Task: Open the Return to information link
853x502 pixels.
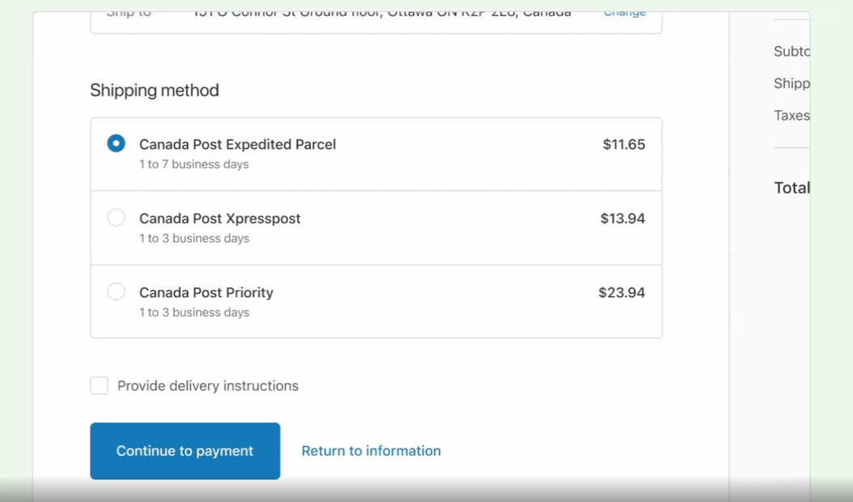Action: [x=371, y=451]
